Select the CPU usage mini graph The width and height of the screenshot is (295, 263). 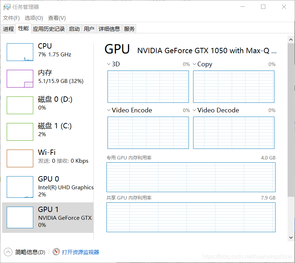tap(20, 52)
